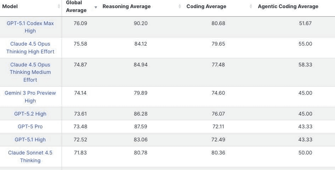Open the GPT-5 Pro model link
The image size is (335, 170).
coord(30,127)
